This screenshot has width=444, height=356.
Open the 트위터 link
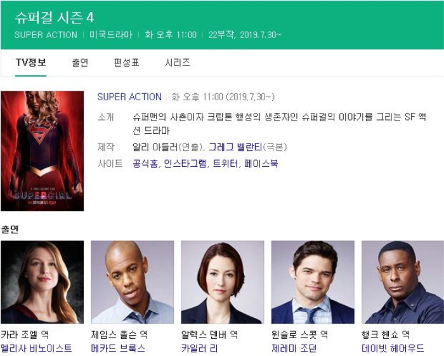click(225, 164)
